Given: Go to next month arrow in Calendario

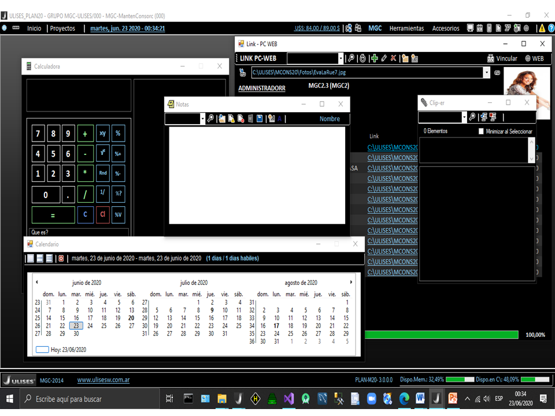Looking at the screenshot, I should (351, 283).
